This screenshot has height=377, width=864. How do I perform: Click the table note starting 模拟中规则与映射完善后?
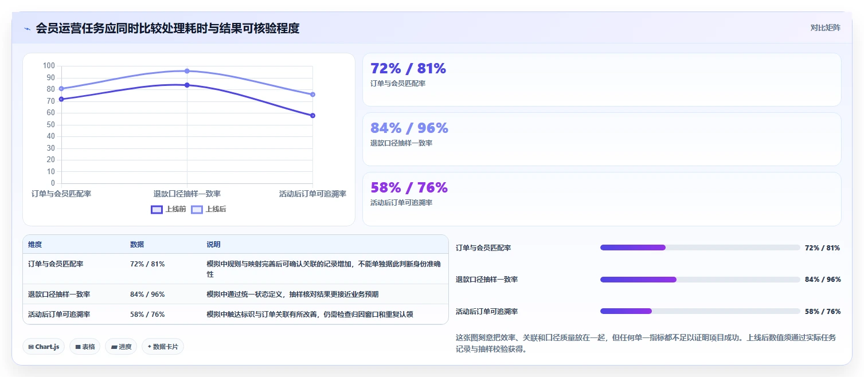tap(323, 269)
